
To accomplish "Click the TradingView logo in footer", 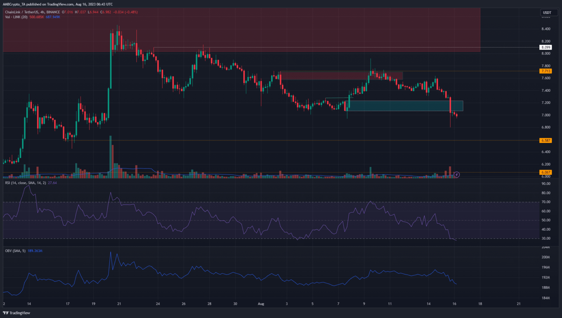I will click(17, 313).
